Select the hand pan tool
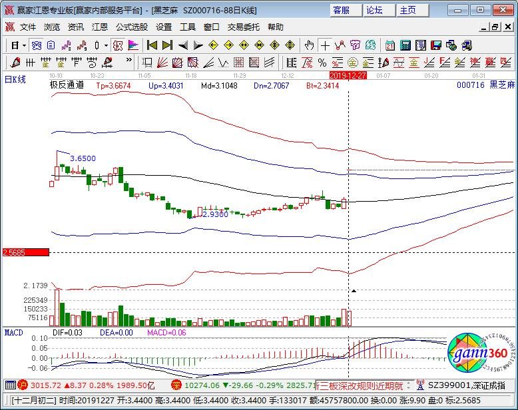Viewport: 518px width, 410px height. (x=309, y=45)
